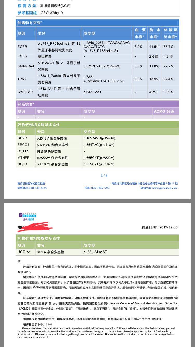Tap the toll-free phone number 400-636-2325
This screenshot has height=347, width=195.
pyautogui.click(x=38, y=188)
